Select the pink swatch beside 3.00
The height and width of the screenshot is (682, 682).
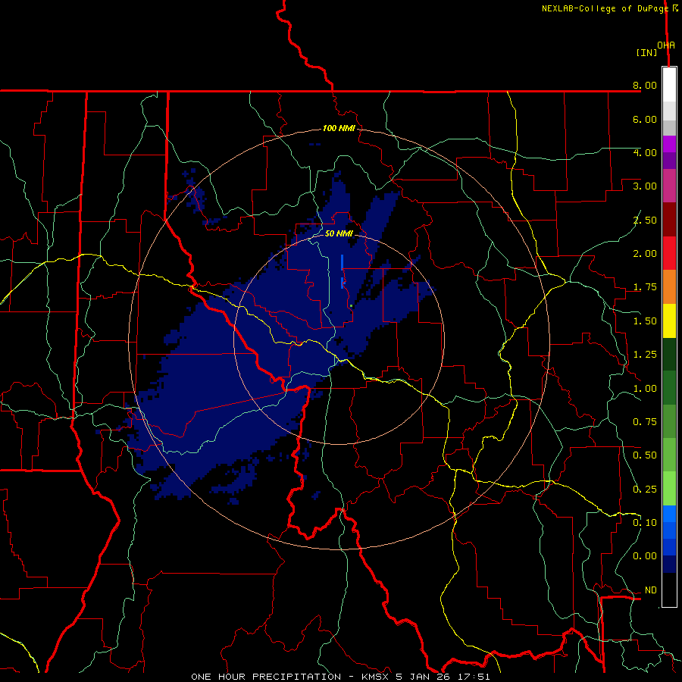(x=669, y=186)
